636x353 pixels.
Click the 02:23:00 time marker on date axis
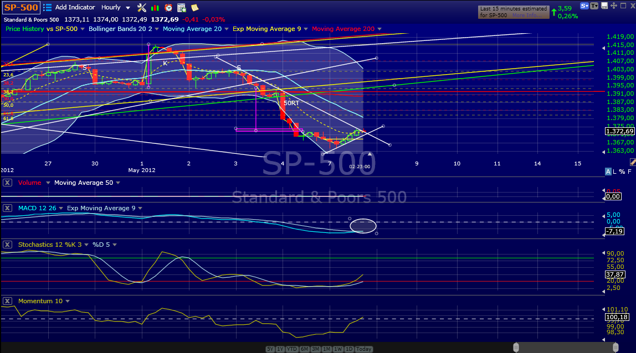click(x=360, y=167)
